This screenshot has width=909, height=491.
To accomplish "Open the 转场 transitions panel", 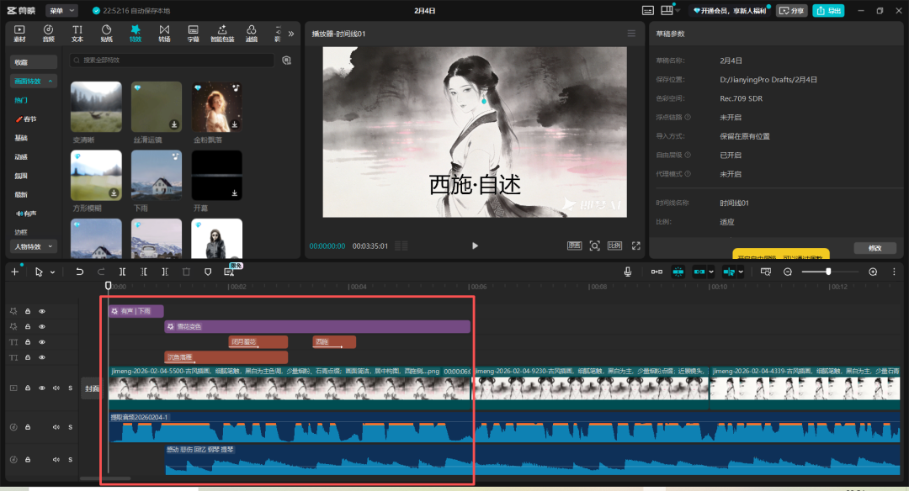I will coord(166,34).
